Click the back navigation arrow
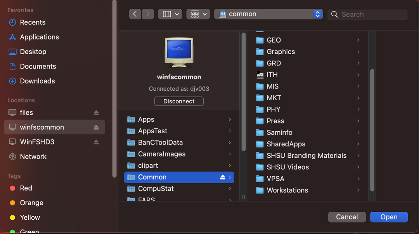Image resolution: width=419 pixels, height=234 pixels. point(135,14)
